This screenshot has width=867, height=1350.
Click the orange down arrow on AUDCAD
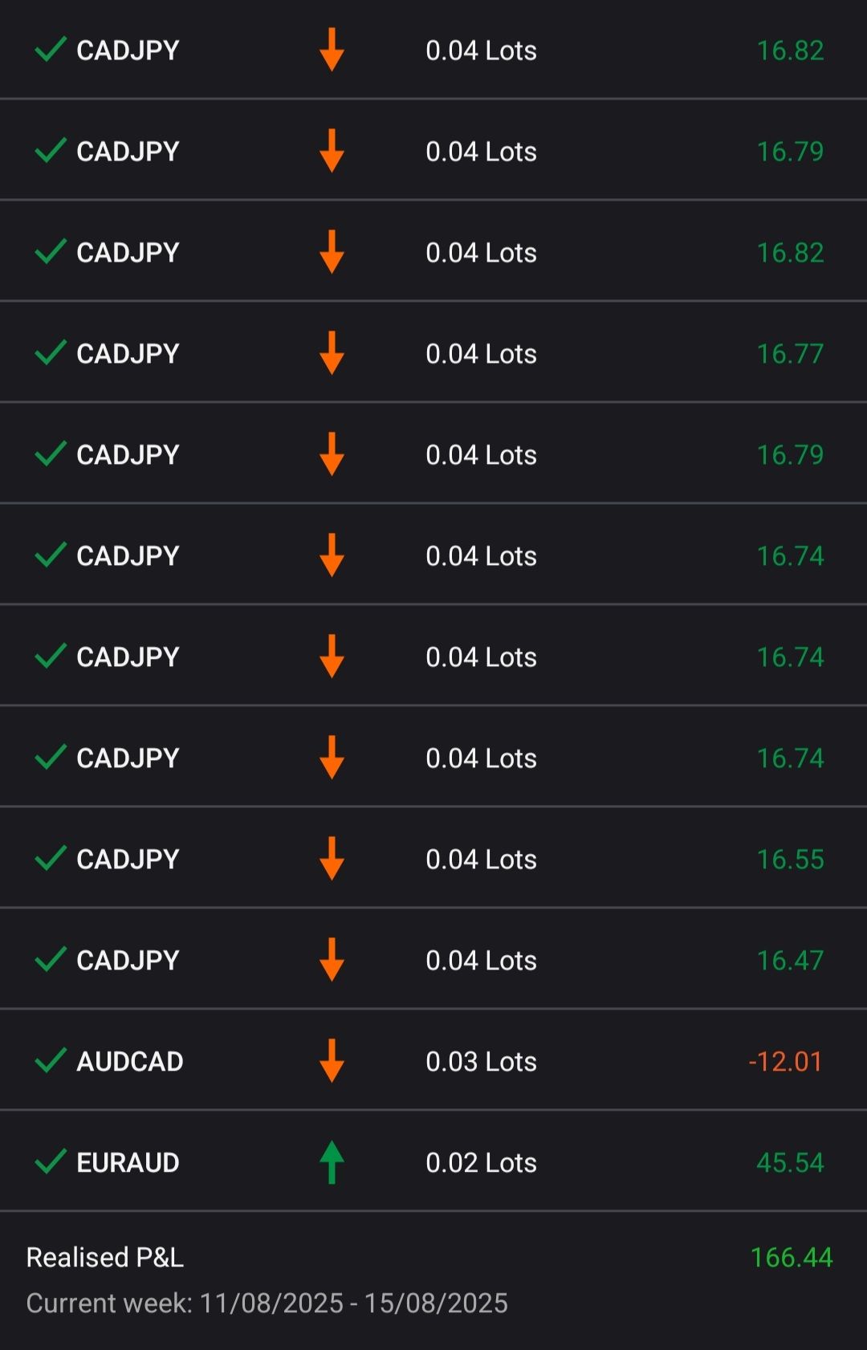click(x=332, y=1061)
